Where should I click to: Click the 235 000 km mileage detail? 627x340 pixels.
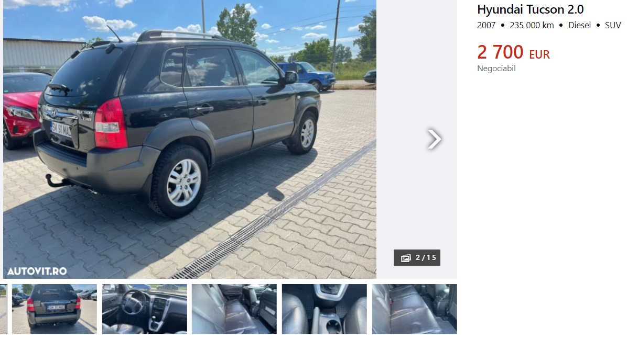(x=532, y=25)
